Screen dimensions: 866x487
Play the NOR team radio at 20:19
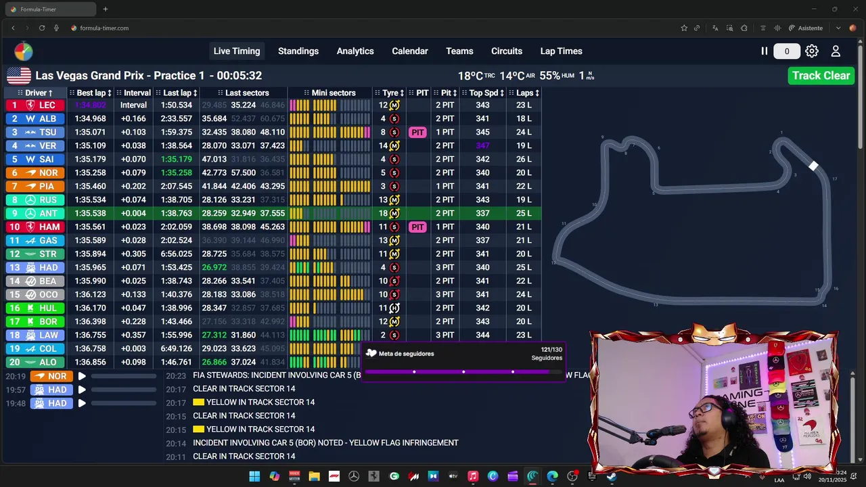tap(82, 376)
